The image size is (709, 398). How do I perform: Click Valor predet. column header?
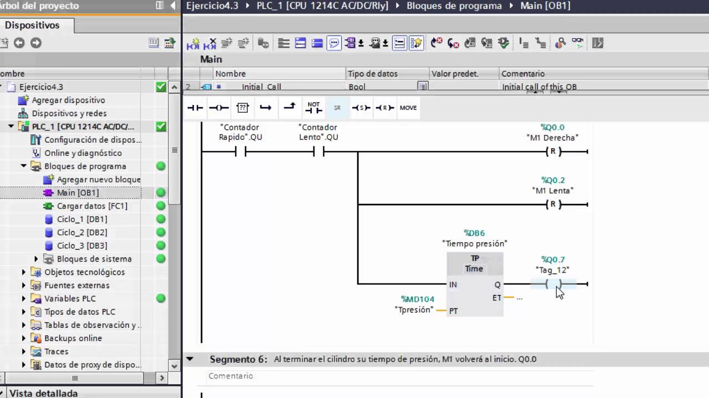464,74
